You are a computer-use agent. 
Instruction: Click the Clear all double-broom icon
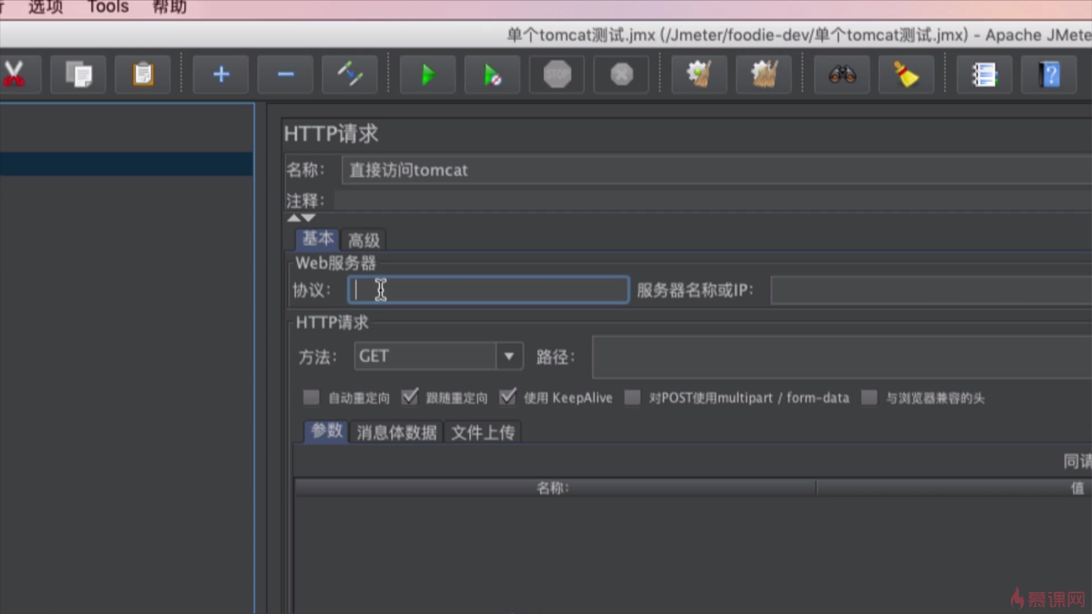[764, 74]
